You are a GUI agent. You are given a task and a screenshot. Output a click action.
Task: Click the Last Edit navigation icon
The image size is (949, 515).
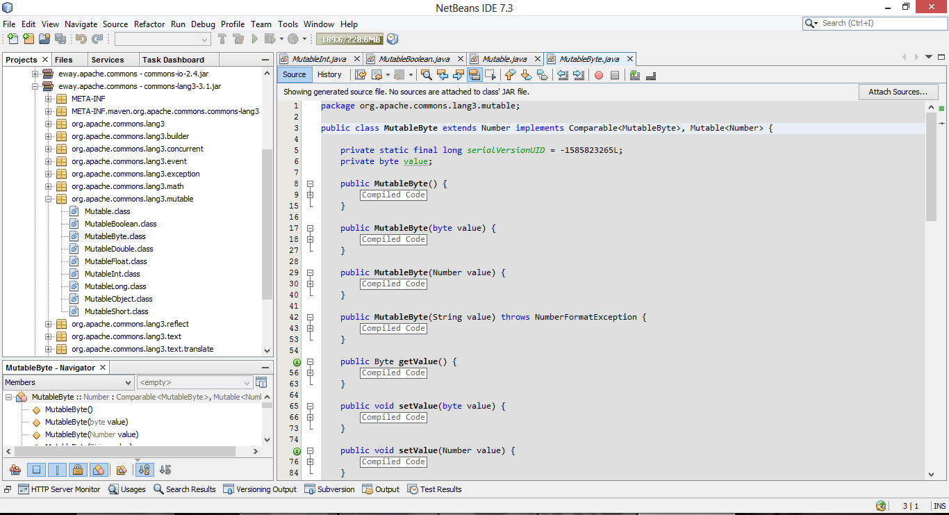point(359,74)
